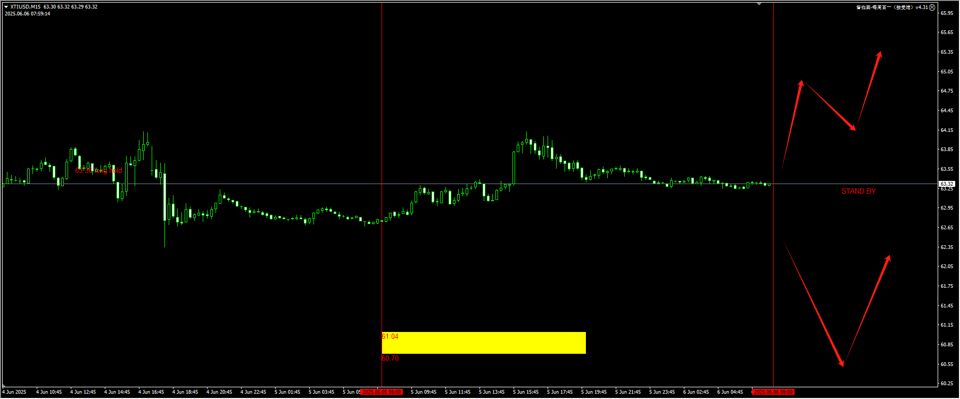960x399 pixels.
Task: Click the yellow rectangle zone
Action: pos(483,343)
